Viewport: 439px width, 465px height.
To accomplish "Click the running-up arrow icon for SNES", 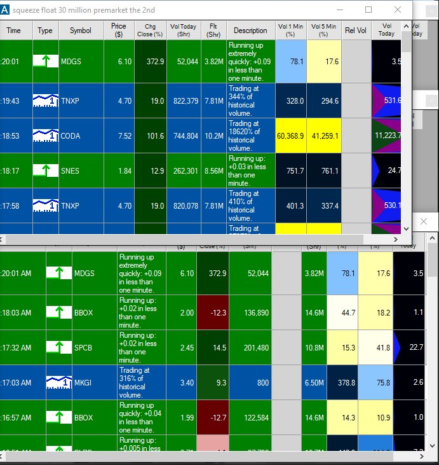I will pyautogui.click(x=46, y=170).
